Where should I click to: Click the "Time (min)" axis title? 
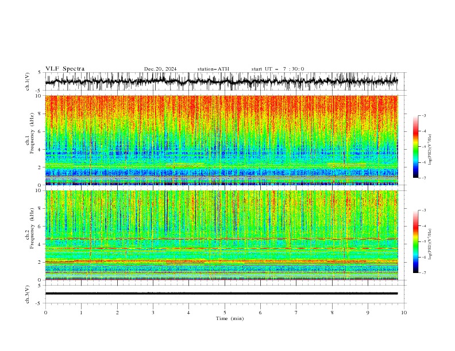(230, 318)
